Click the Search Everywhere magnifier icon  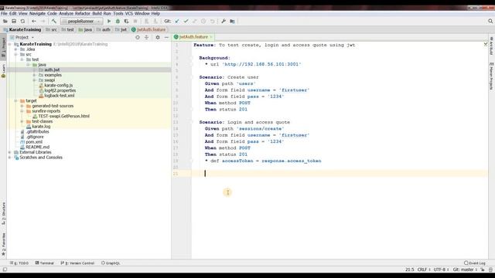(x=490, y=21)
